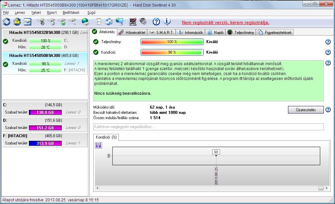Click the globe with disk toolbar icon
Screen dimensions: 335x204
tap(85, 22)
